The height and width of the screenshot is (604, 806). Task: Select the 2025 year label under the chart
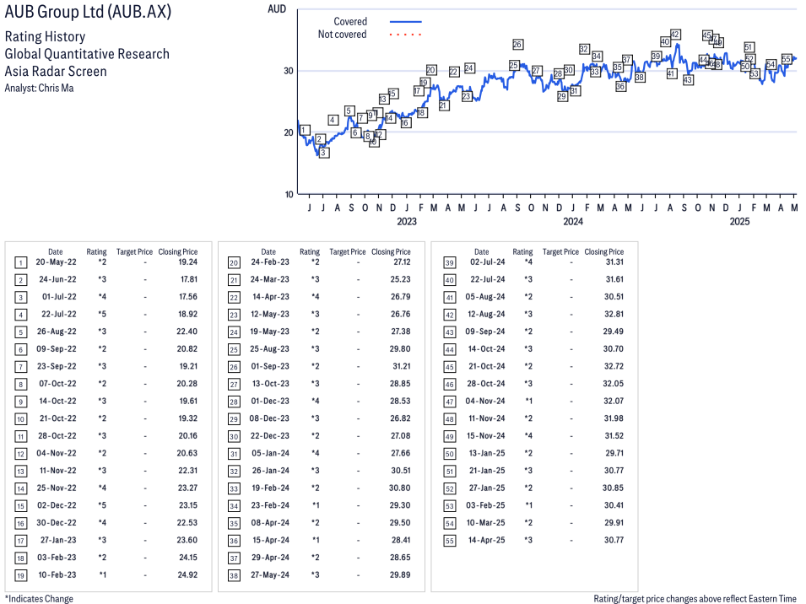tap(739, 221)
